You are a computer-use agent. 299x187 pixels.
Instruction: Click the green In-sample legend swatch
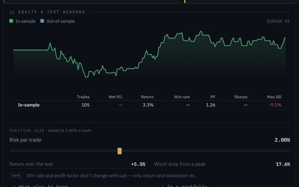[x=11, y=21]
